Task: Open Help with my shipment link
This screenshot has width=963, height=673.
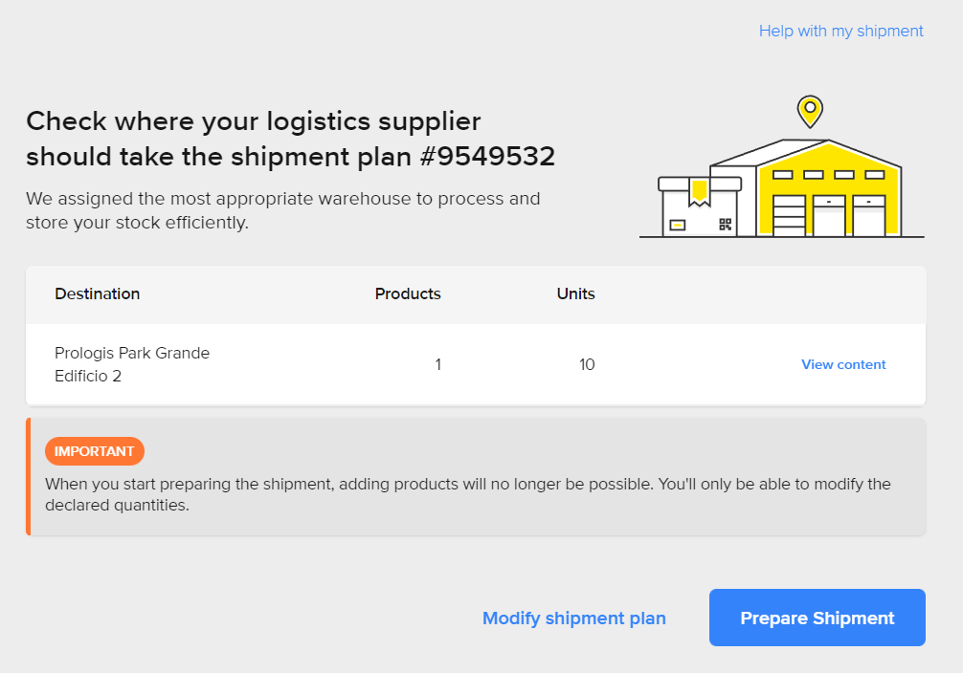Action: click(x=840, y=31)
